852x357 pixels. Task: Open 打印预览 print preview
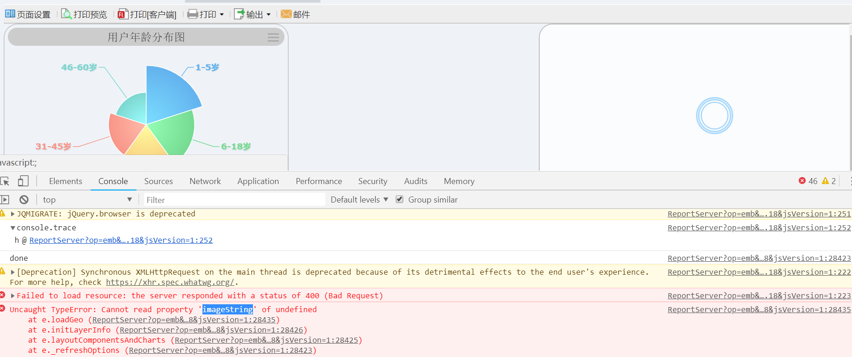tap(84, 14)
